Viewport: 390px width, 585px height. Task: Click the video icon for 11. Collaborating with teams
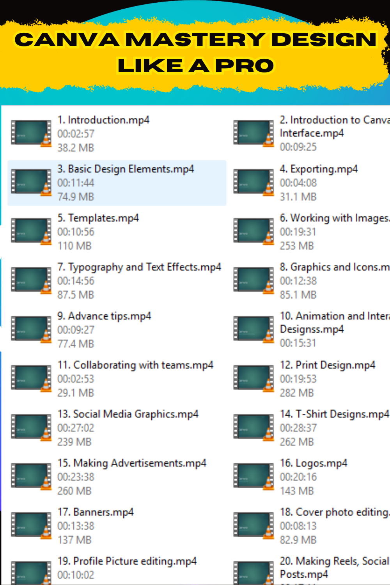(31, 379)
